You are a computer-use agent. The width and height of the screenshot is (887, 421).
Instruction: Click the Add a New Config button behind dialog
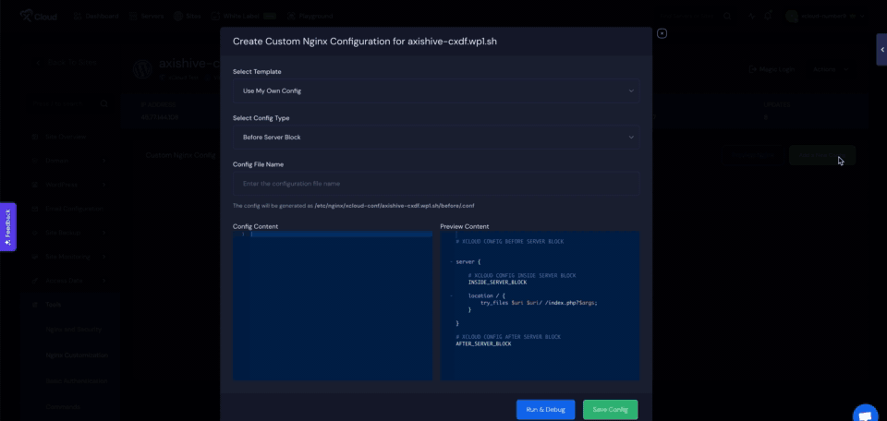point(822,155)
